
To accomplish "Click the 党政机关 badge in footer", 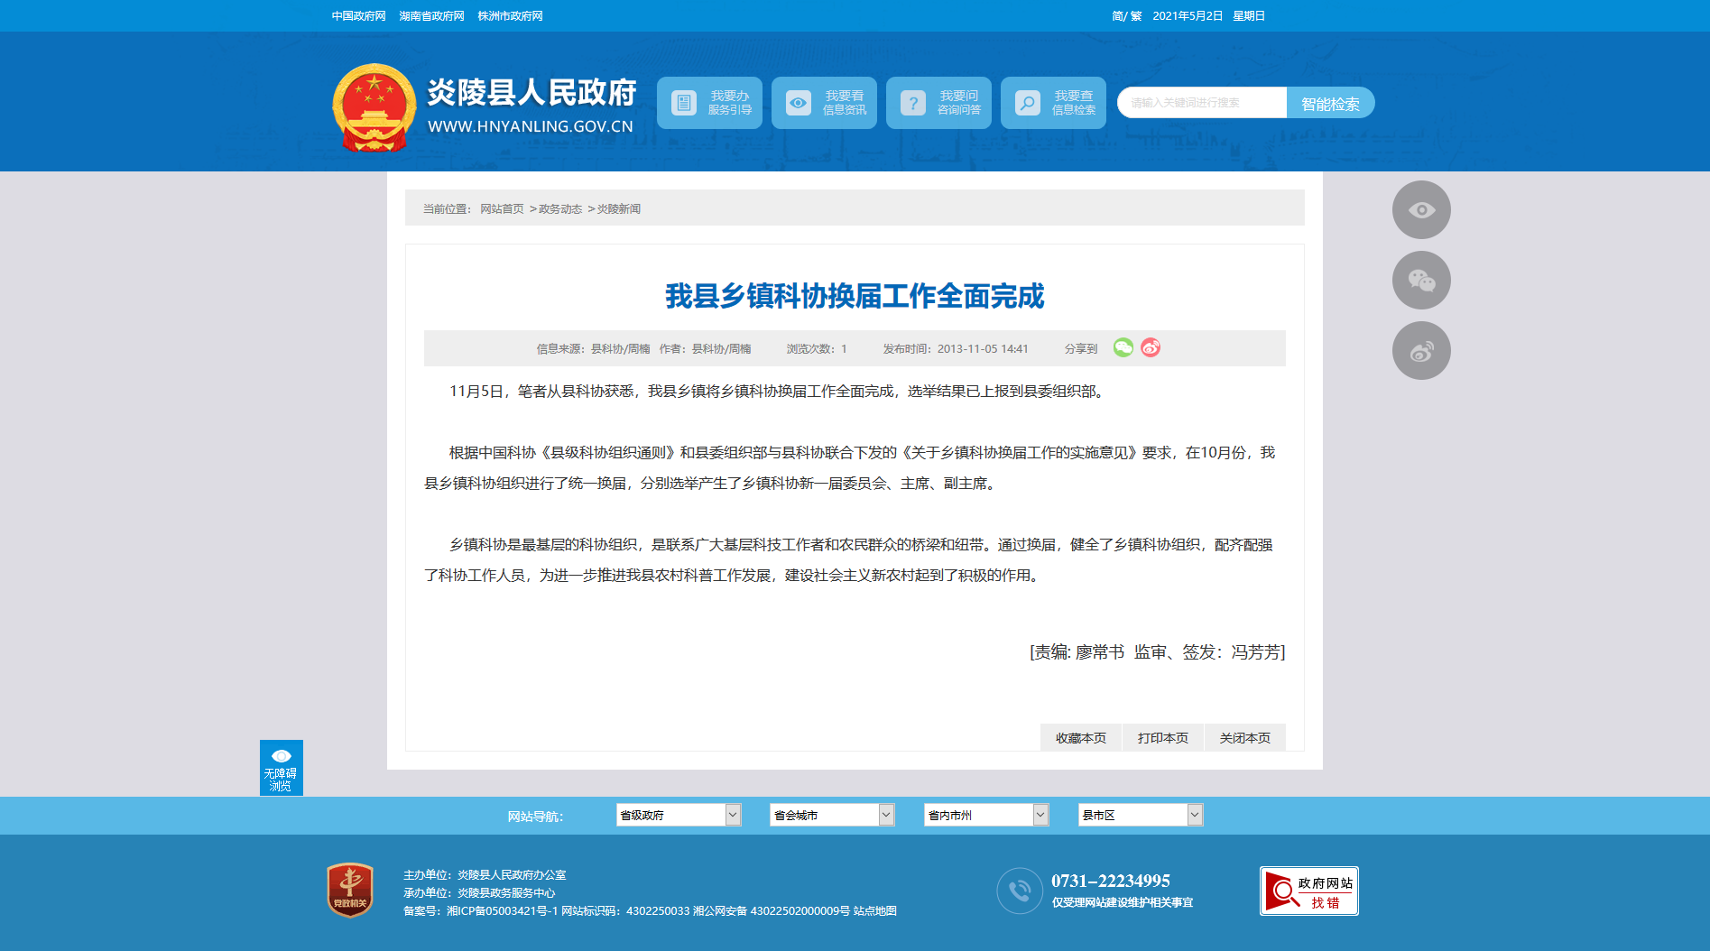I will coord(350,891).
